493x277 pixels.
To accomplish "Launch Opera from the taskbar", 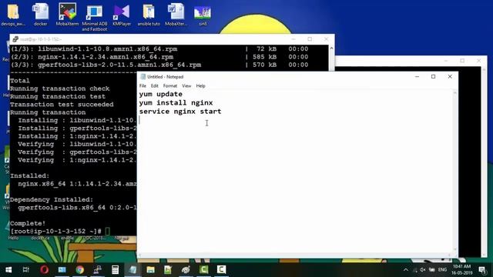I will [x=45, y=270].
